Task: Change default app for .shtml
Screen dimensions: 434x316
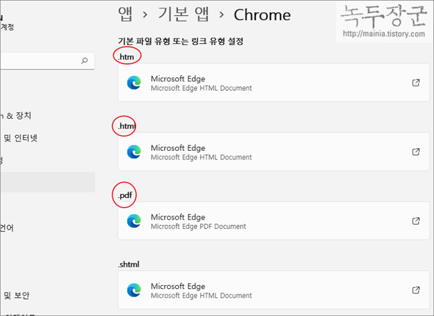Action: [274, 290]
